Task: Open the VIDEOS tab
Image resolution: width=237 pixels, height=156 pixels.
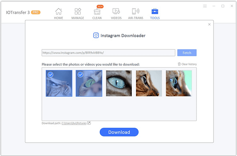Action: tap(116, 14)
